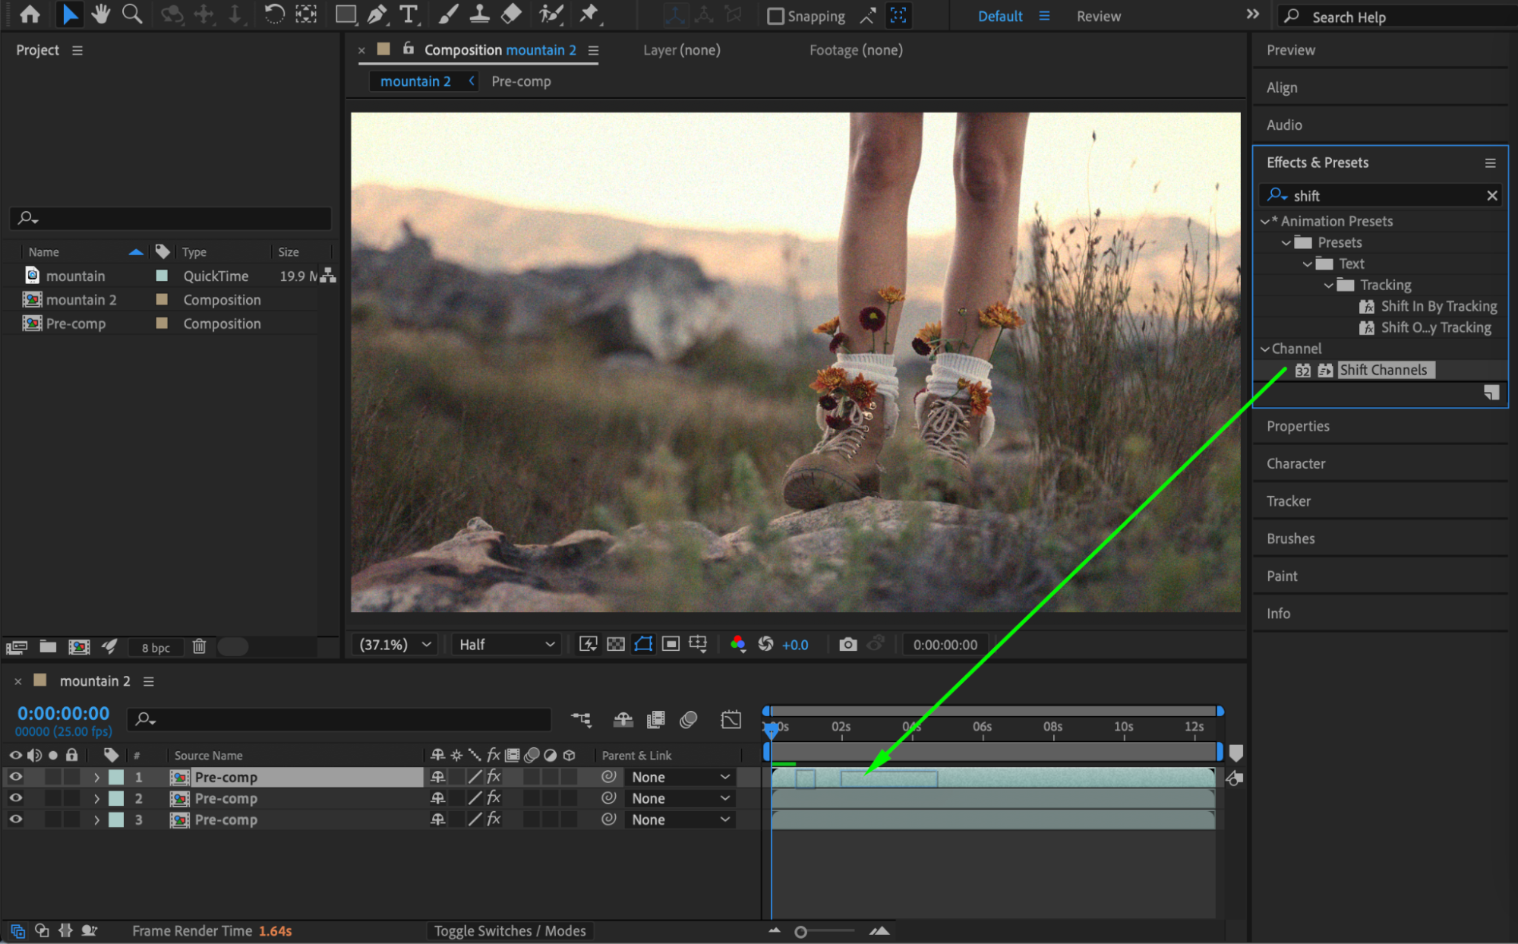
Task: Open the Half resolution dropdown
Action: (x=507, y=644)
